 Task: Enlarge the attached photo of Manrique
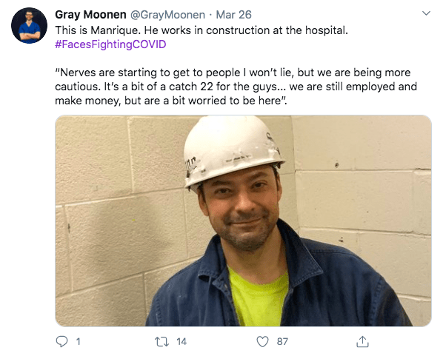[243, 221]
